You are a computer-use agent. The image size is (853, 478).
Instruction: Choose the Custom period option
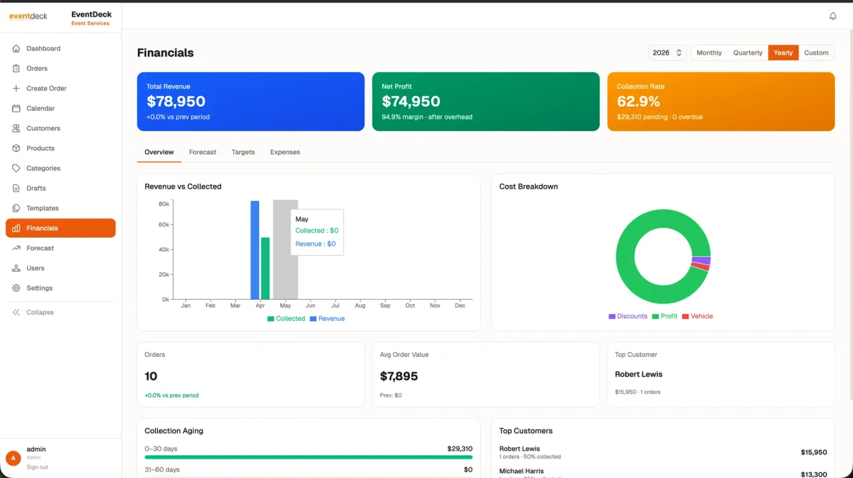point(816,53)
